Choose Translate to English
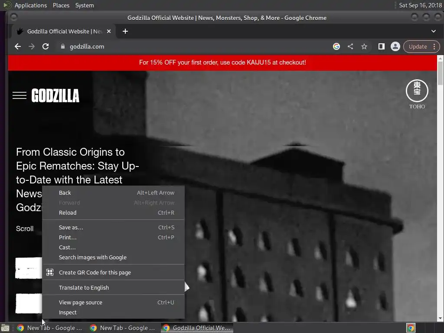The width and height of the screenshot is (444, 333). [113, 288]
